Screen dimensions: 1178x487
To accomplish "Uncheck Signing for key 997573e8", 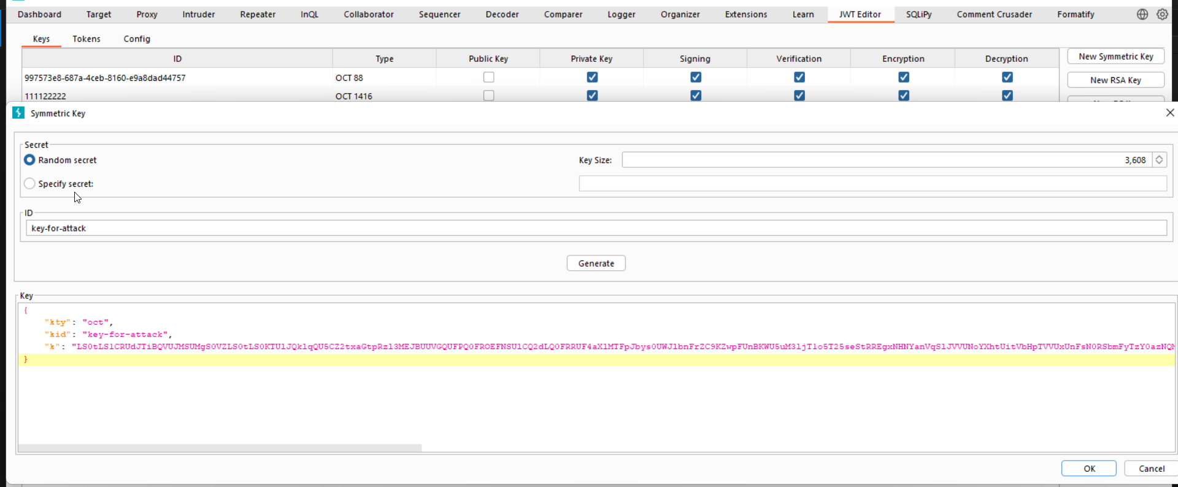I will 695,77.
